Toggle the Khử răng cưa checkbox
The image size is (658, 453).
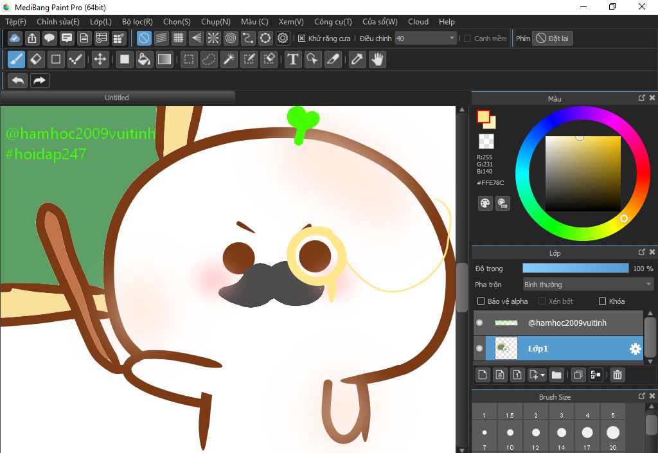click(302, 39)
